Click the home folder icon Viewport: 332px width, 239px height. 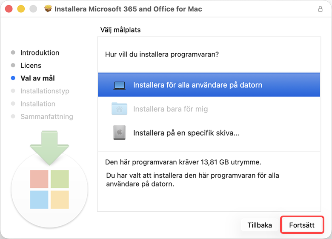pos(119,109)
